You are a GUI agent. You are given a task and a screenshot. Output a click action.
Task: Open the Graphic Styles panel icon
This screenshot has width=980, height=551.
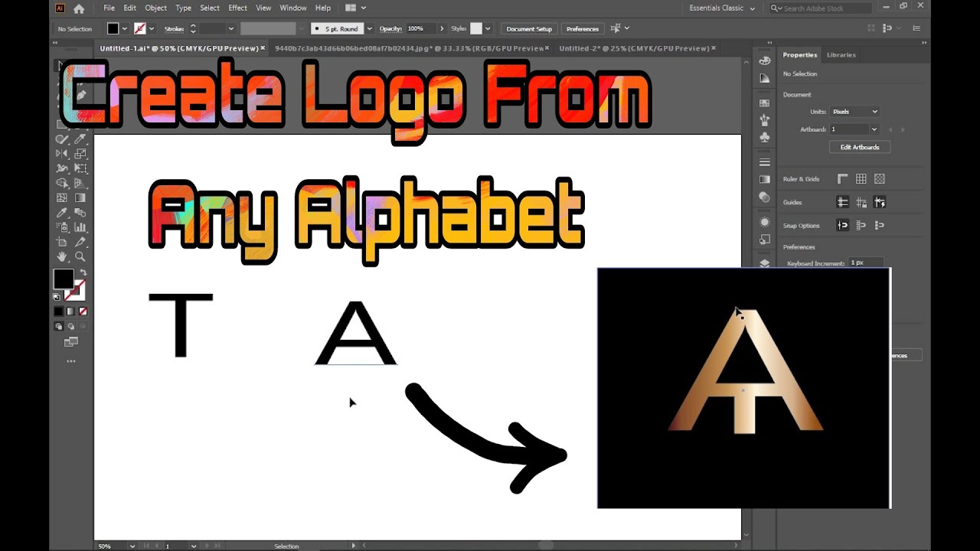point(765,240)
